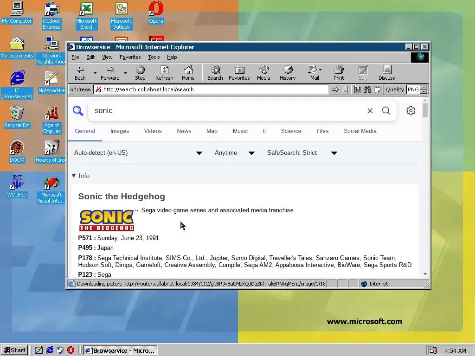The width and height of the screenshot is (475, 356).
Task: Open the Help menu
Action: coord(172,57)
